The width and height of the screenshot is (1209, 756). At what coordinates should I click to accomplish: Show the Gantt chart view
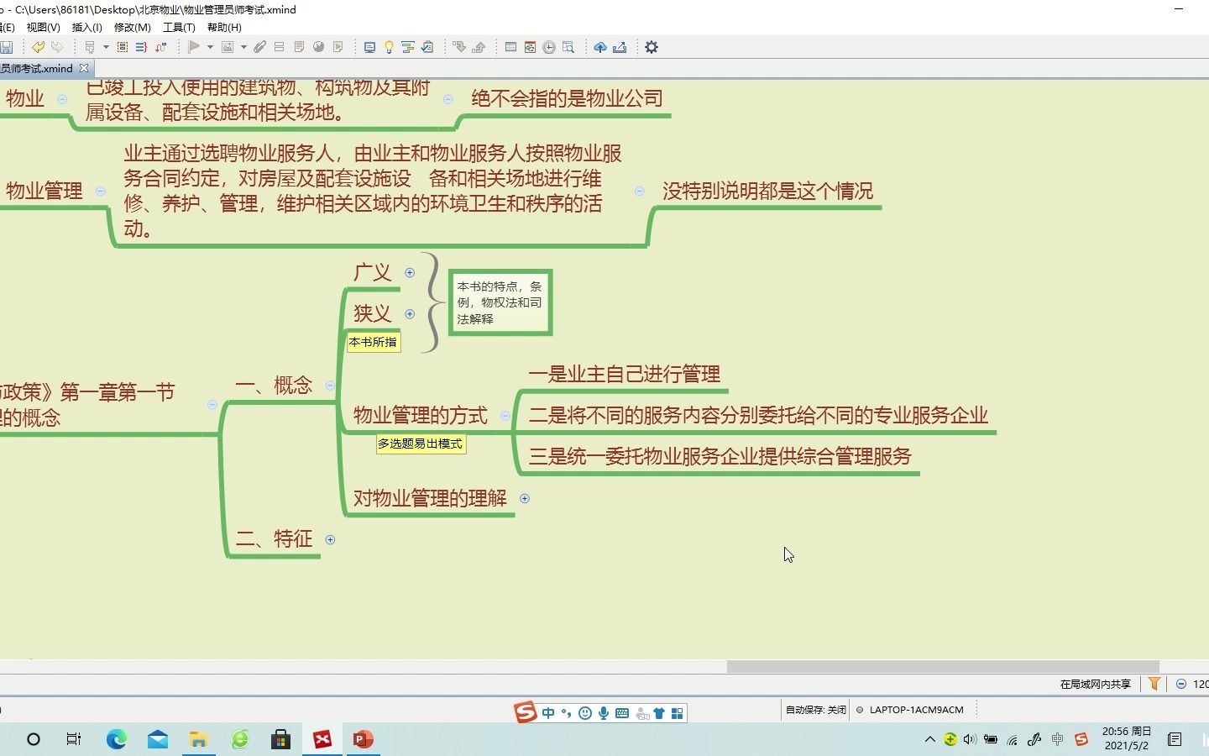point(408,47)
